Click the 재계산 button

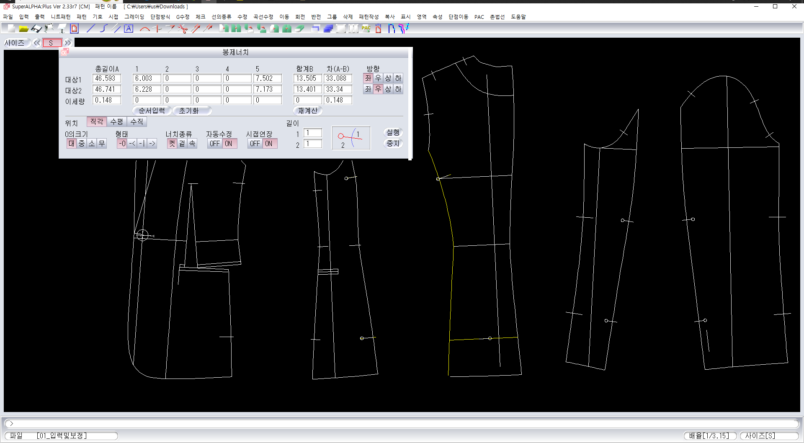pyautogui.click(x=308, y=111)
